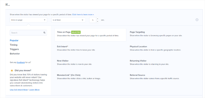Click the 'sec.' unit label
Image resolution: width=205 pixels, height=98 pixels.
pyautogui.click(x=103, y=20)
